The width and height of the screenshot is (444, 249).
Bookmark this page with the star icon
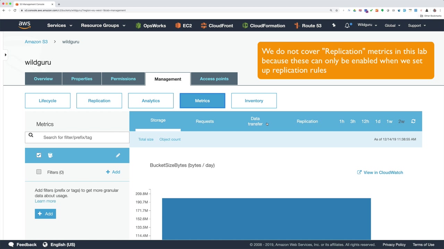point(336,10)
